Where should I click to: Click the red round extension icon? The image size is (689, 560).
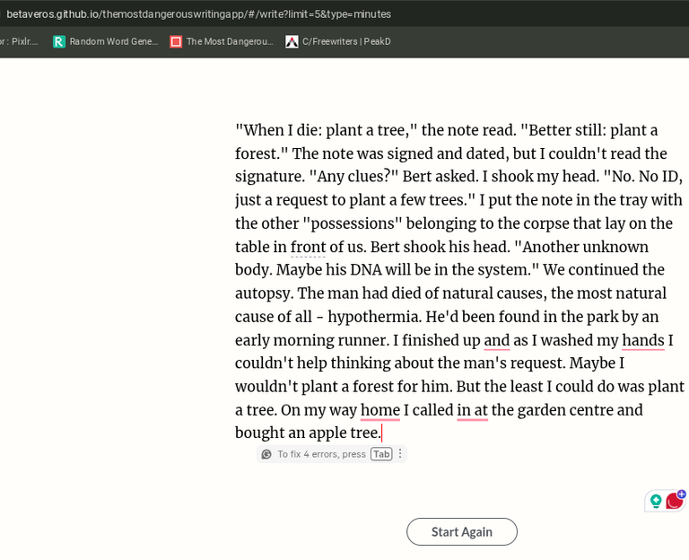tap(673, 502)
